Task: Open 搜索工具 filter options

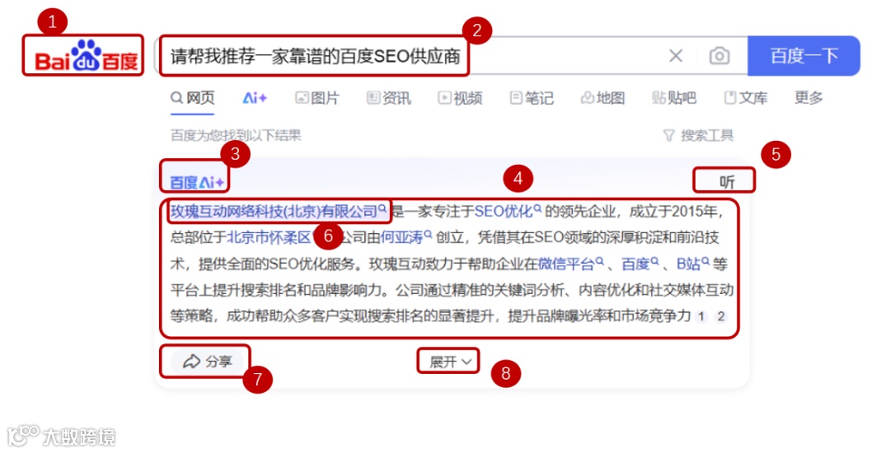Action: pyautogui.click(x=698, y=136)
